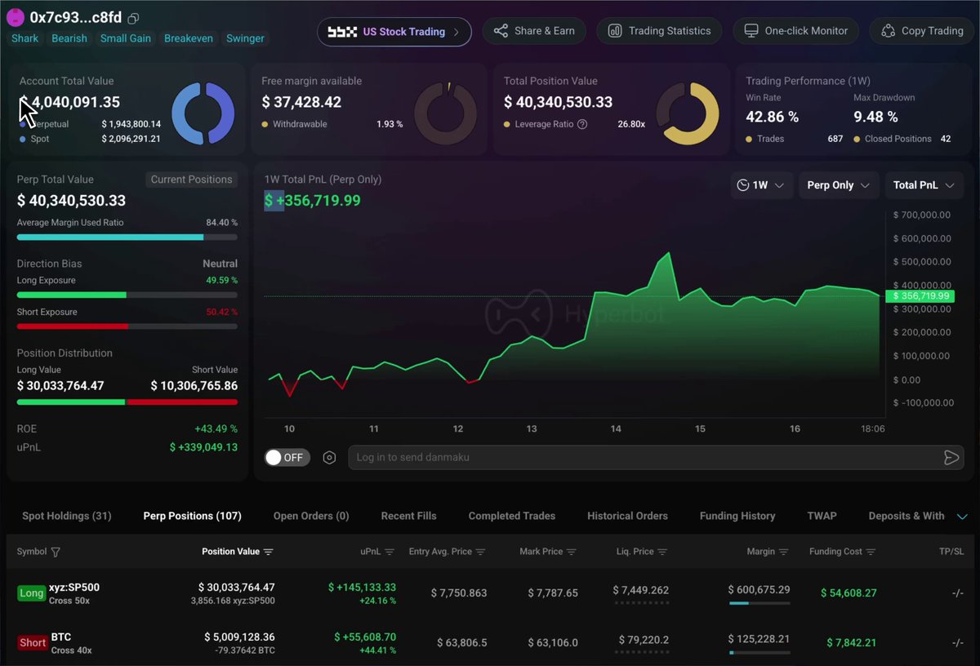Viewport: 980px width, 666px height.
Task: Sort by uPnL column icon
Action: point(390,552)
